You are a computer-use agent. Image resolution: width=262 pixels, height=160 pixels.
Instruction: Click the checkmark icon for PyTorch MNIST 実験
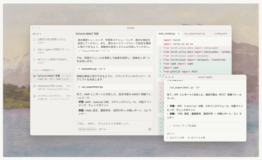(34, 76)
